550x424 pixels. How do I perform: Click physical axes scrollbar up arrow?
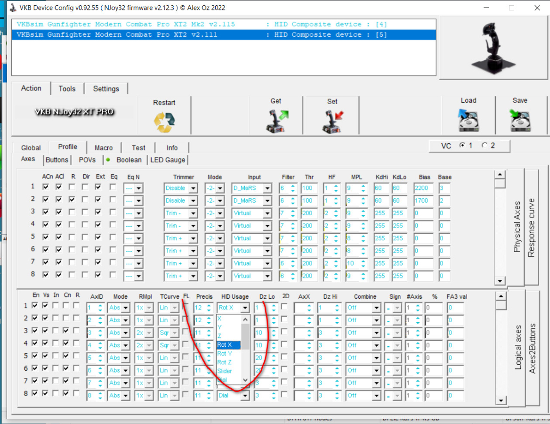coord(500,174)
